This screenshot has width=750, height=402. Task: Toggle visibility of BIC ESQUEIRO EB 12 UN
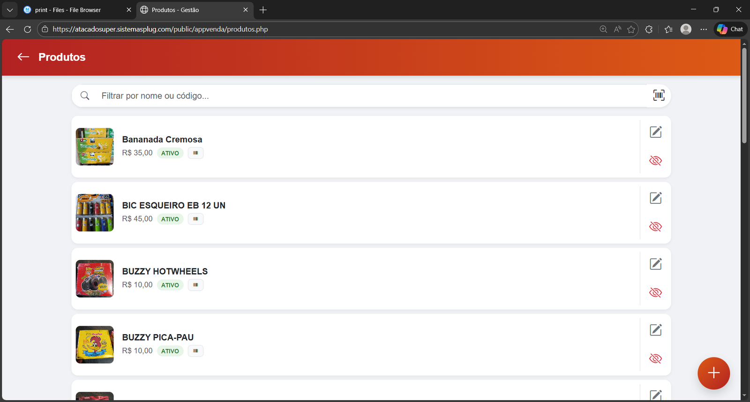(x=655, y=227)
